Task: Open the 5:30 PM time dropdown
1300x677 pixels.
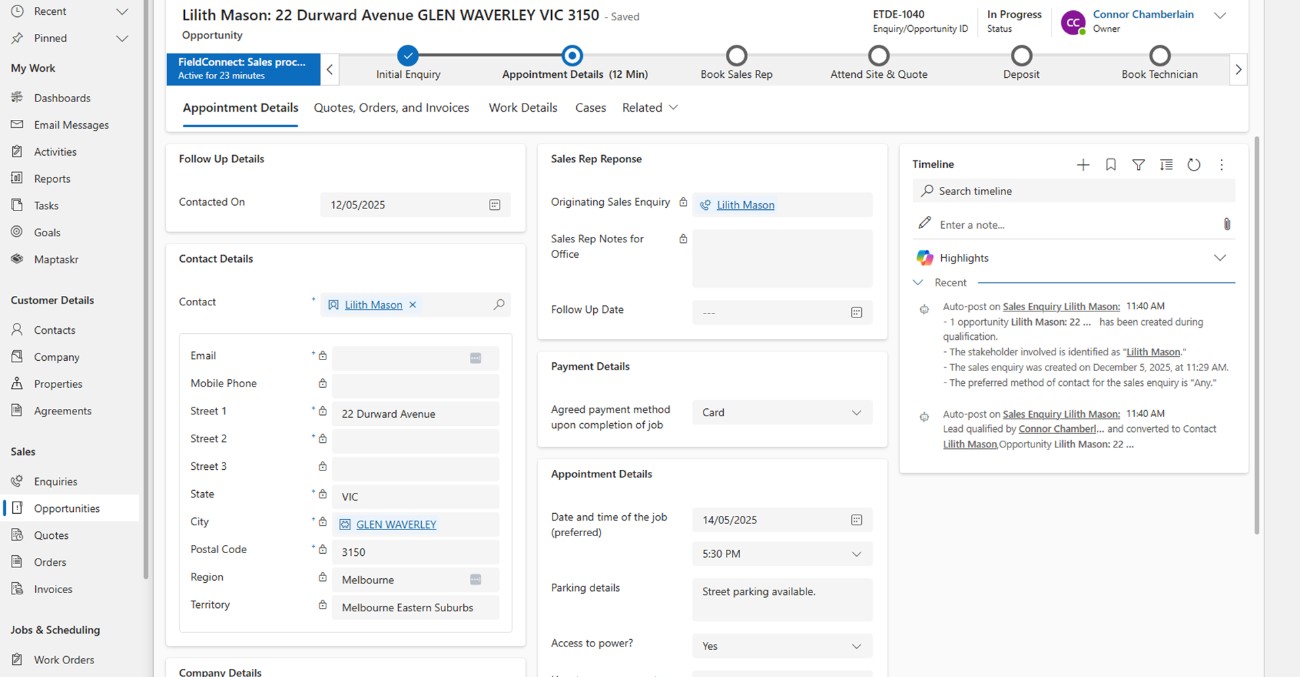Action: point(782,554)
